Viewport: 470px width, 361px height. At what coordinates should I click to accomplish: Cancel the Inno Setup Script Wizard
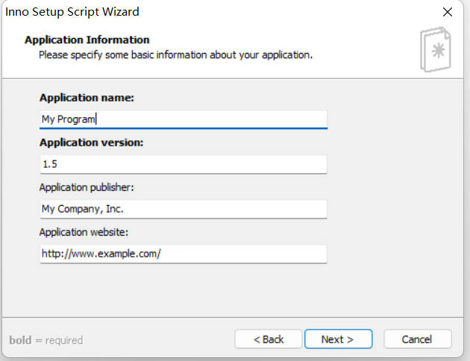pyautogui.click(x=417, y=339)
